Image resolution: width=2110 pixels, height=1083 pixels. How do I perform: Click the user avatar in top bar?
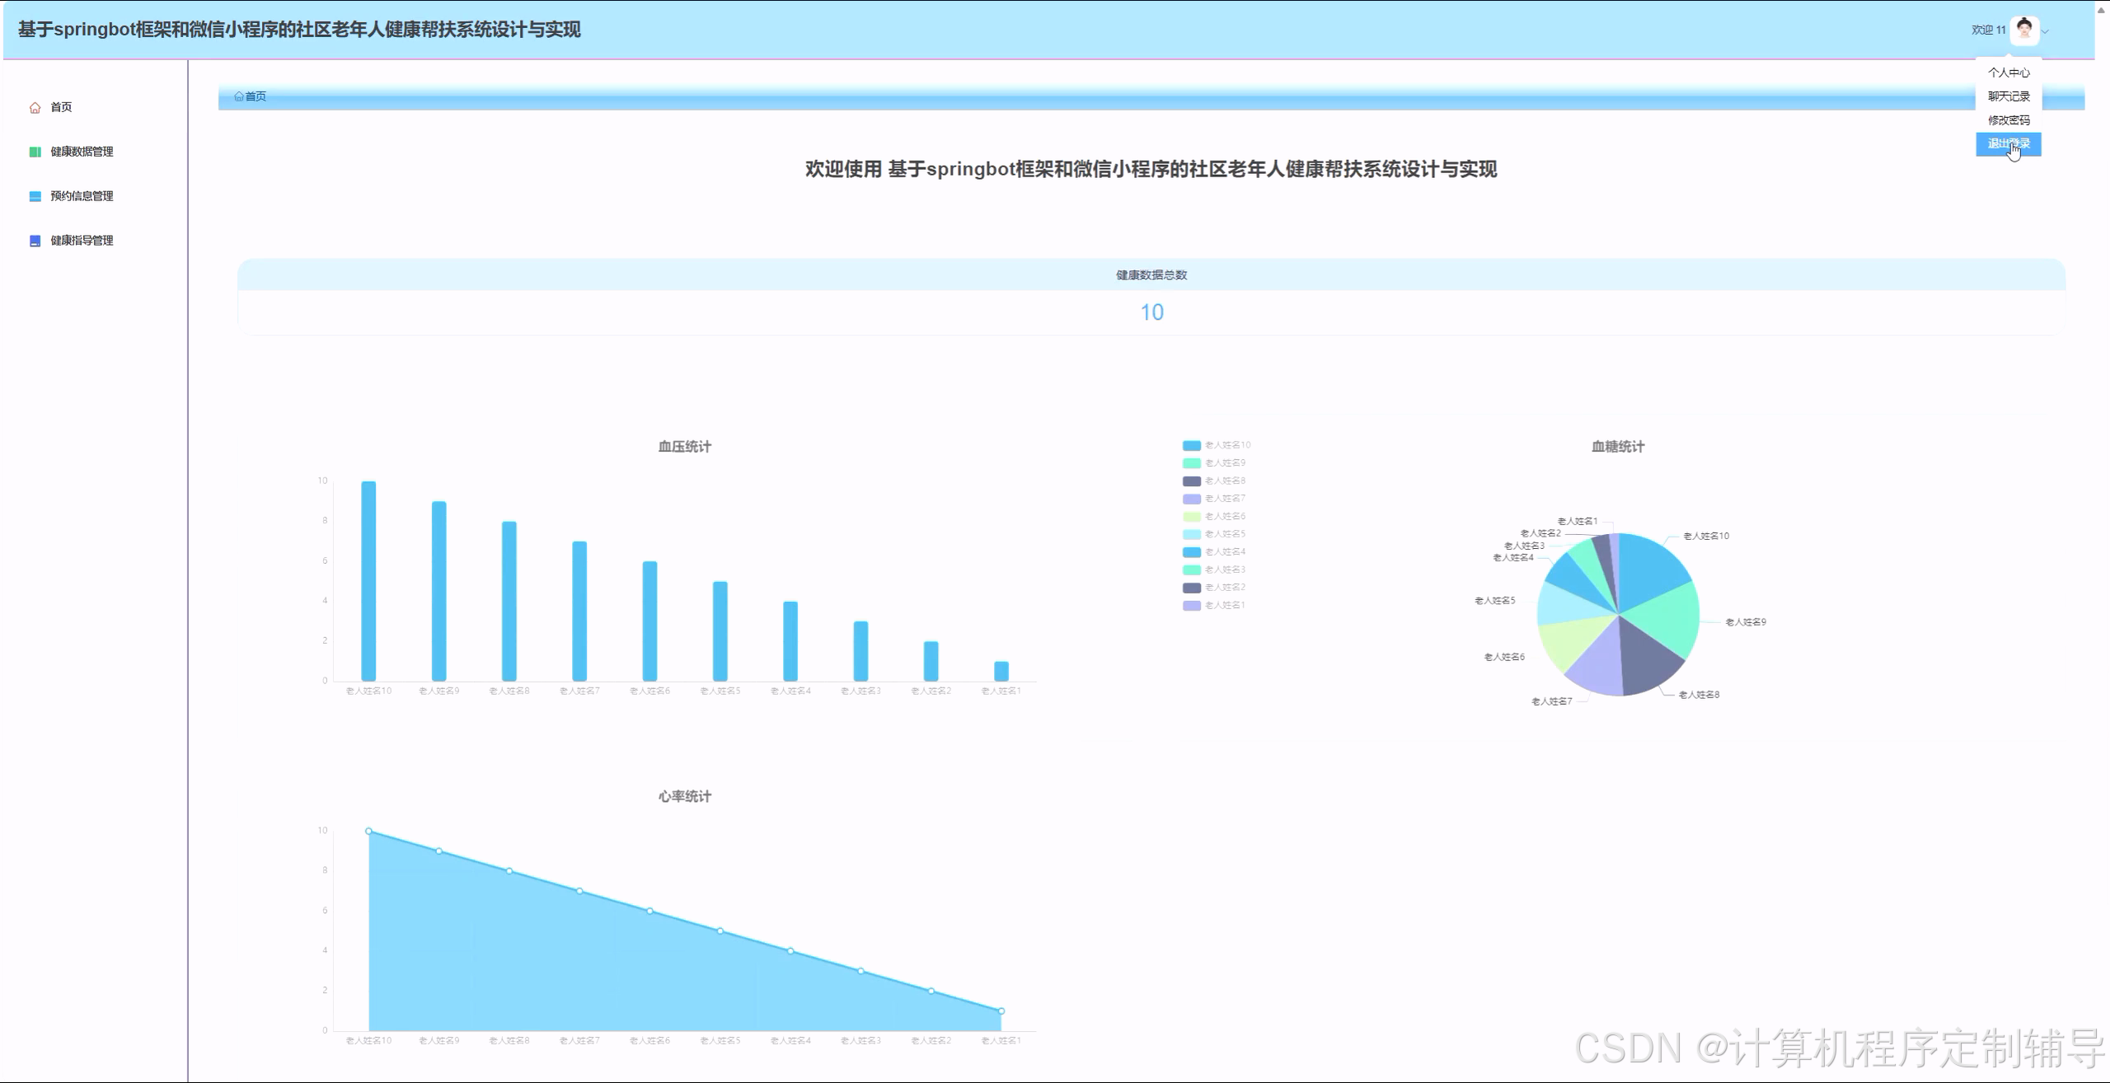tap(2025, 30)
